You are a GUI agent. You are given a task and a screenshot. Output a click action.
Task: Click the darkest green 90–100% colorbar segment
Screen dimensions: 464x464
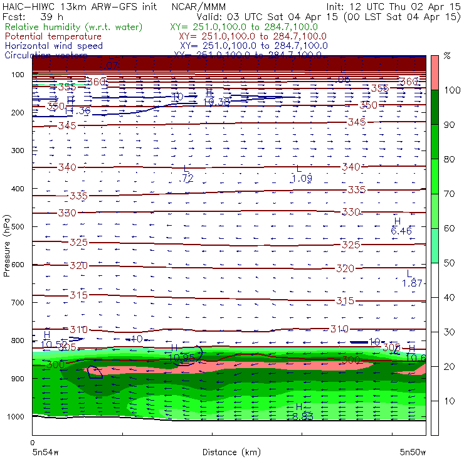pos(435,107)
